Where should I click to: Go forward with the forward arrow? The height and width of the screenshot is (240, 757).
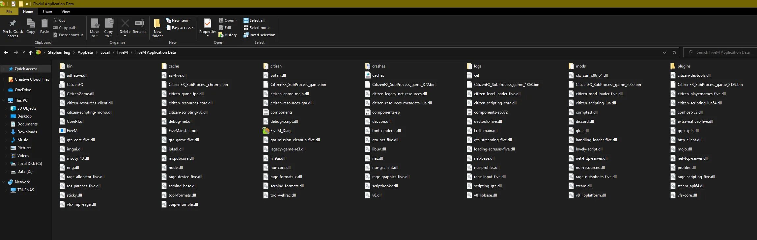(16, 52)
